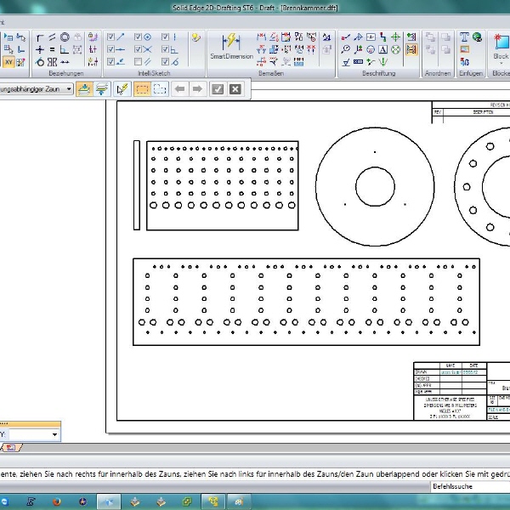Insert a hyperlink via the globe icon
This screenshot has height=510, width=510.
[477, 37]
